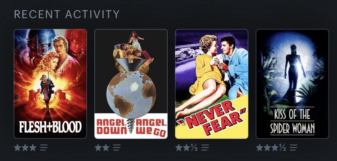Click first star below Kiss of the Spider Woman
The width and height of the screenshot is (337, 161).
pyautogui.click(x=260, y=147)
